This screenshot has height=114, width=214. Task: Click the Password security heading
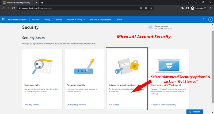tap(76, 85)
